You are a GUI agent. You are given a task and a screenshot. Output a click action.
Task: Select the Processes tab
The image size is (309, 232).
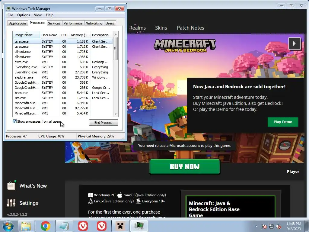pos(37,23)
